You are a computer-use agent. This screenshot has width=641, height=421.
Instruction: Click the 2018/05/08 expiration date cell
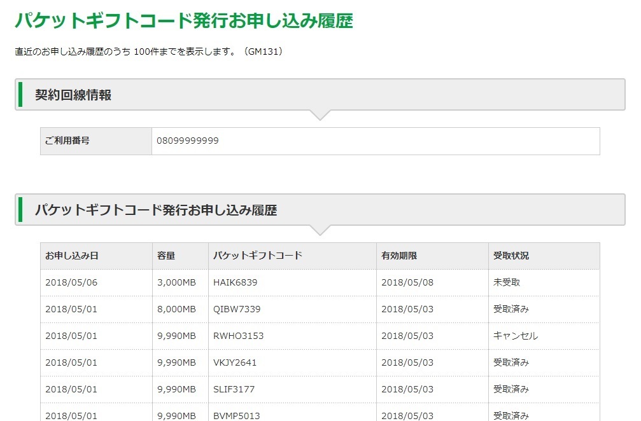(407, 282)
